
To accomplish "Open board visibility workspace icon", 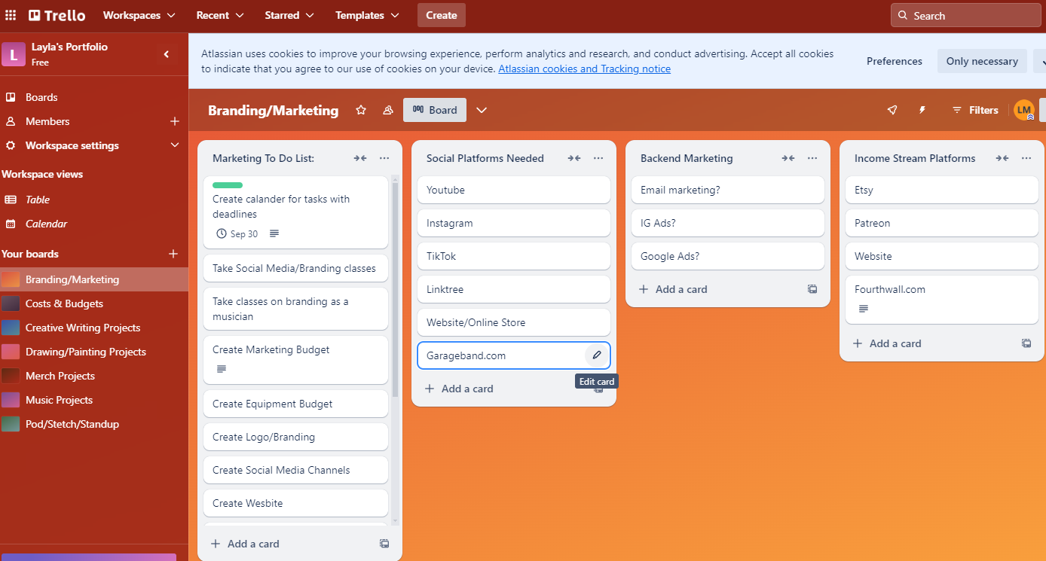I will [388, 110].
